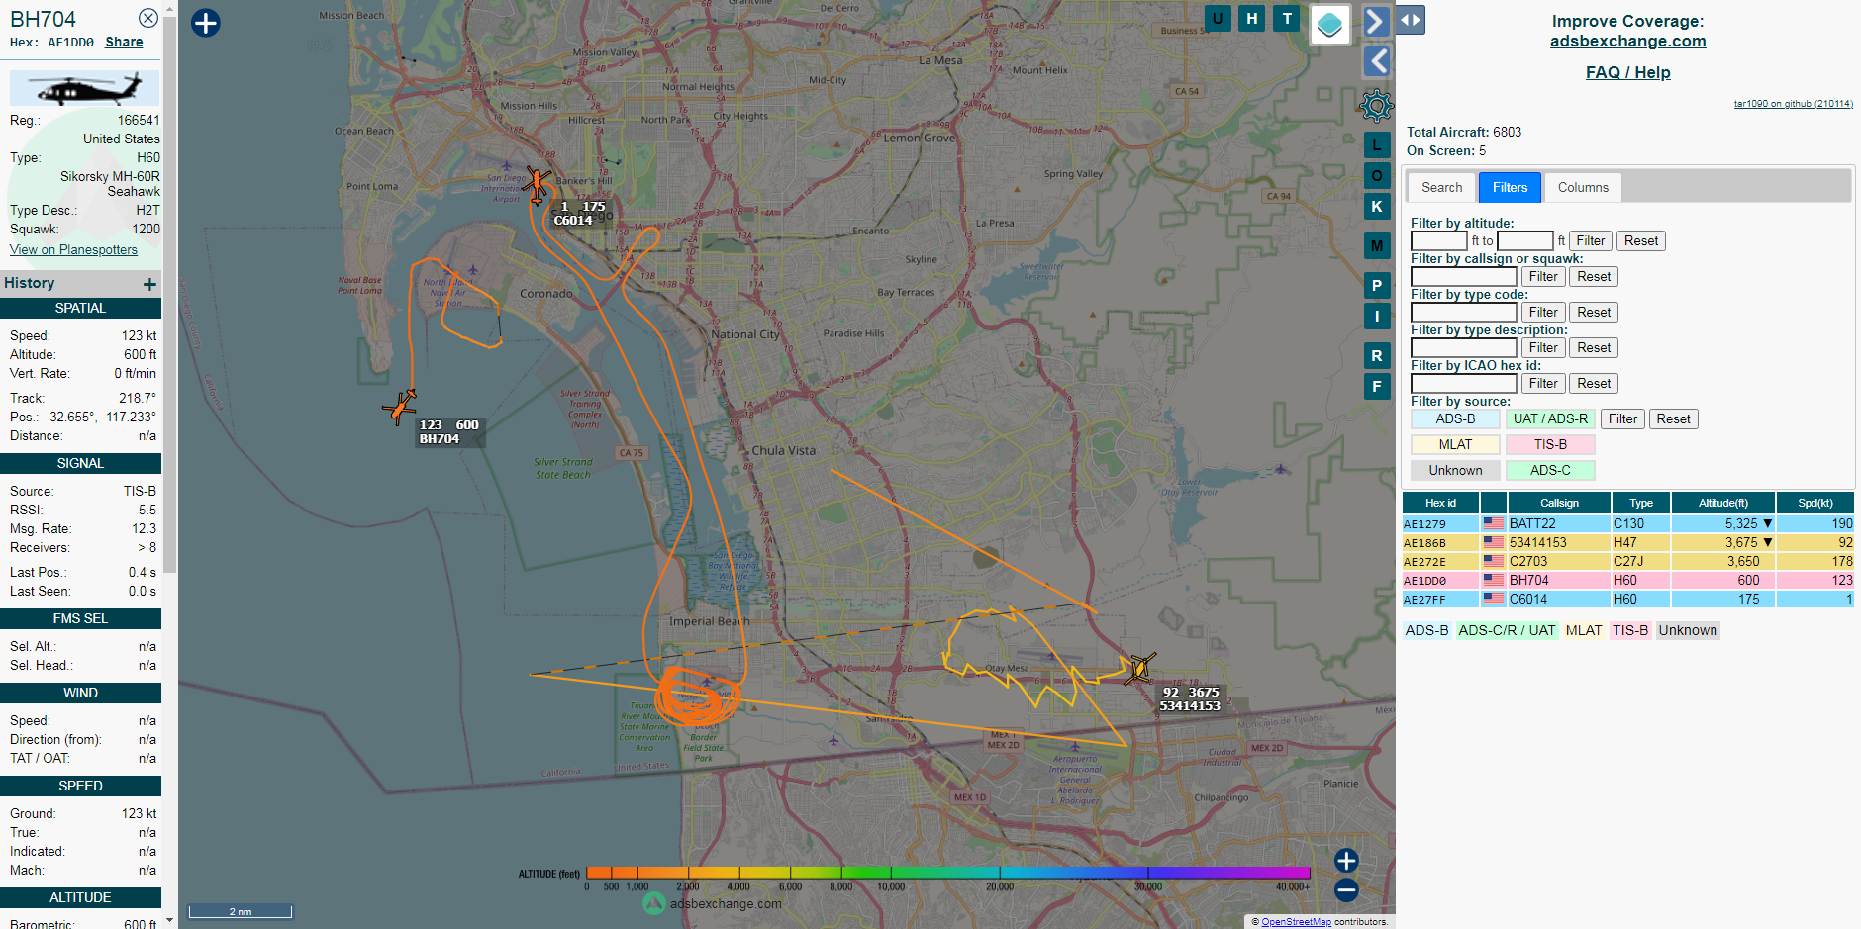Open the Share link

(124, 43)
